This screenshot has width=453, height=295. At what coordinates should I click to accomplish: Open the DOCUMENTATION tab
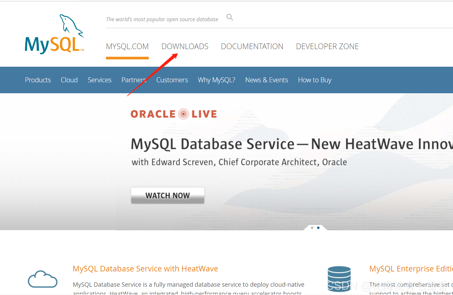point(252,46)
